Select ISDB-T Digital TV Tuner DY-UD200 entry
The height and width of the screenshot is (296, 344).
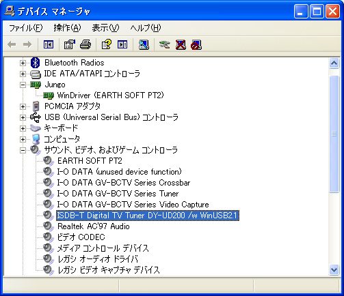coord(148,216)
